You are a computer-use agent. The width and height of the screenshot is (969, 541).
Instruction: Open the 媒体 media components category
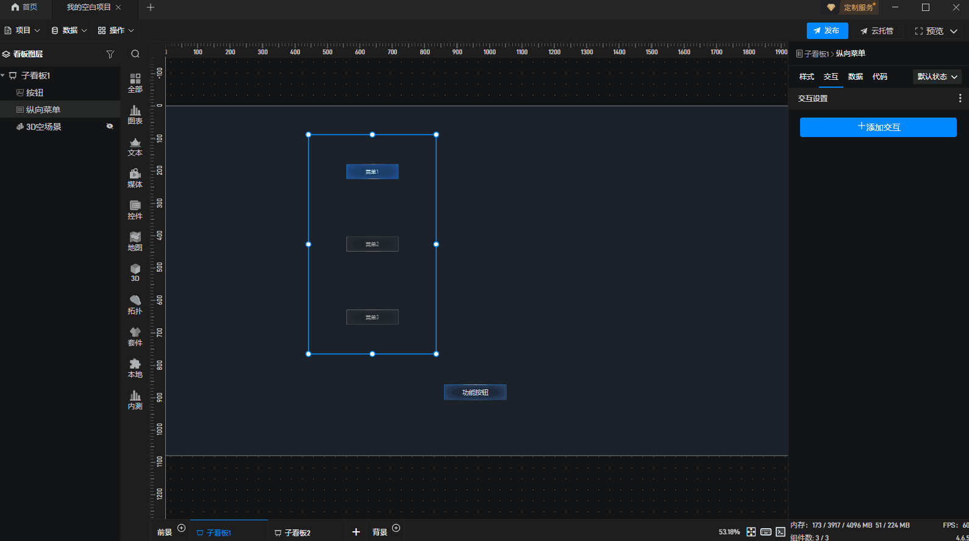(x=135, y=177)
